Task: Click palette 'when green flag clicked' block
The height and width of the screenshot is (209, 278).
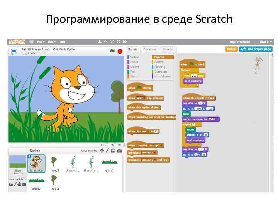Action: tap(140, 87)
